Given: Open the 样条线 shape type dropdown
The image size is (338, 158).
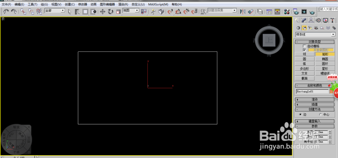Looking at the screenshot, I should [x=333, y=34].
